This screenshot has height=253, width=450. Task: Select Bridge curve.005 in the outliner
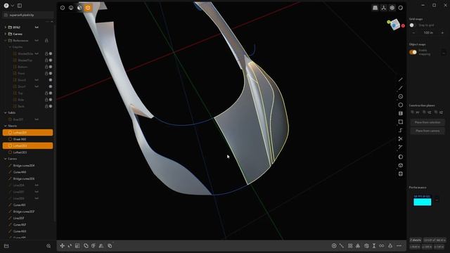(28, 179)
